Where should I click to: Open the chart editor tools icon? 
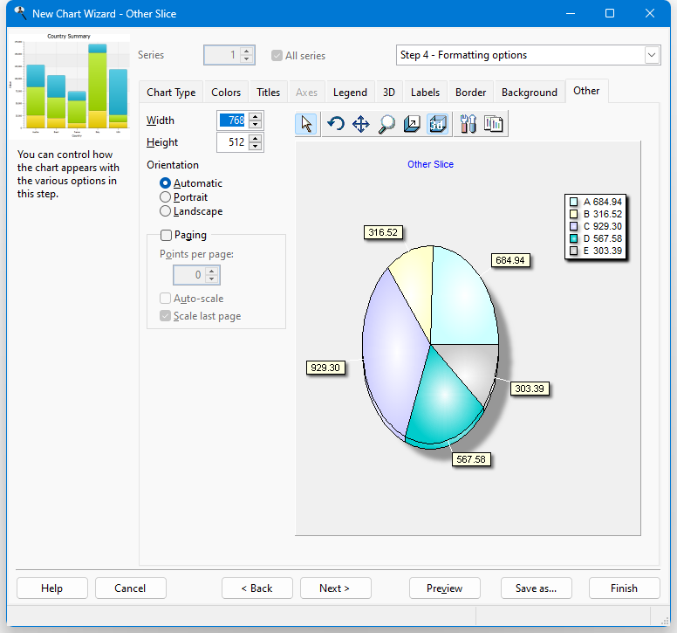tap(468, 124)
